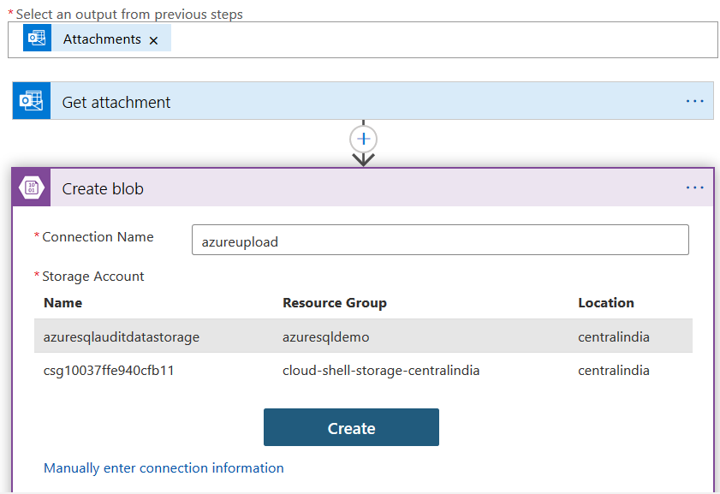
Task: Click the cloud-shell-storage-centralindia resource group cell
Action: 381,371
